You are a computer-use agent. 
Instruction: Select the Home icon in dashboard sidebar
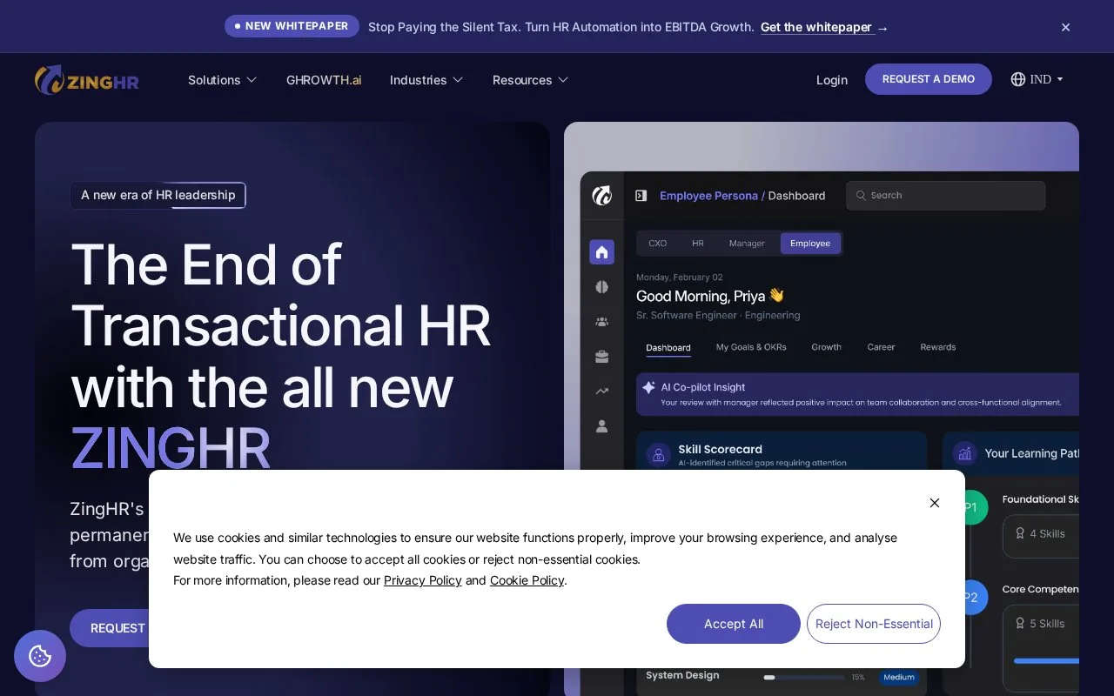tap(601, 252)
